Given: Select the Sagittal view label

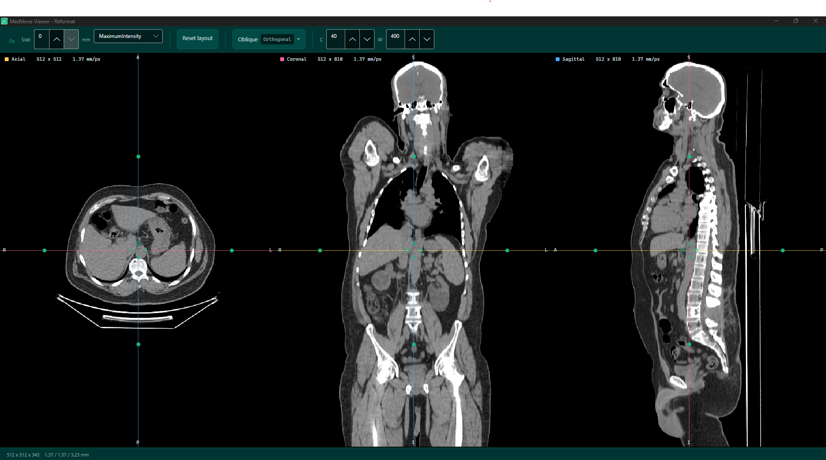Looking at the screenshot, I should (x=573, y=59).
